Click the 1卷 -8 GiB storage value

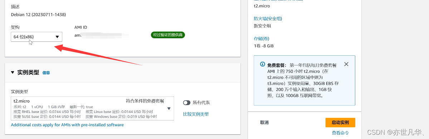(264, 46)
